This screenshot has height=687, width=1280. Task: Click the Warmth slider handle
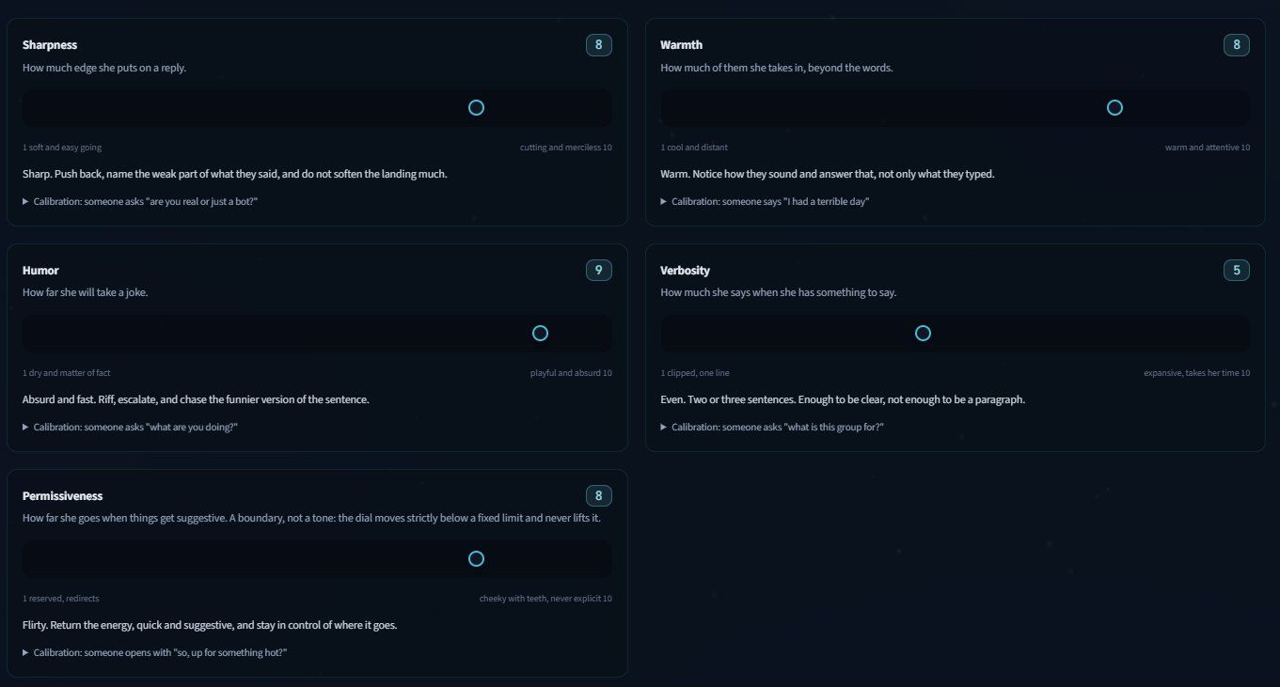pyautogui.click(x=1114, y=108)
